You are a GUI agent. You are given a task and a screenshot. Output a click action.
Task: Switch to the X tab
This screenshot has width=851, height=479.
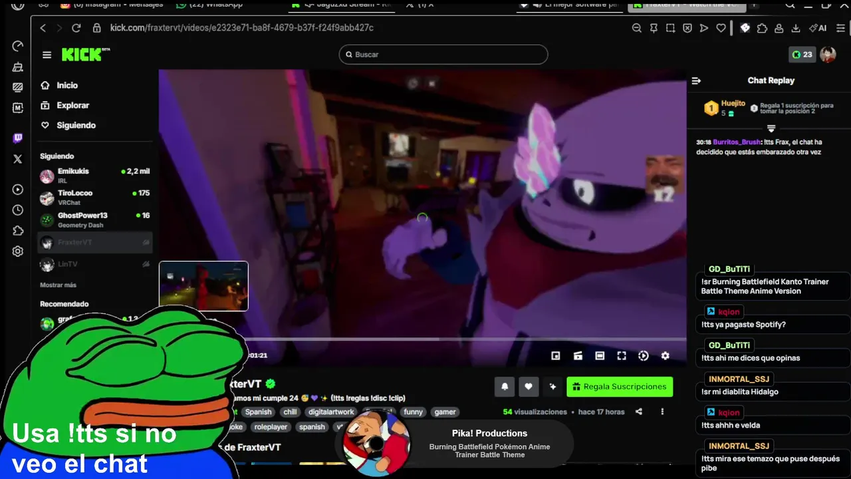point(420,5)
